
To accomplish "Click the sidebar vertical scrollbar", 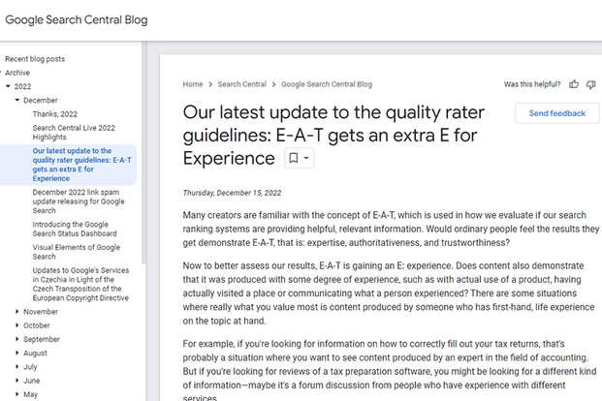I will [x=144, y=153].
